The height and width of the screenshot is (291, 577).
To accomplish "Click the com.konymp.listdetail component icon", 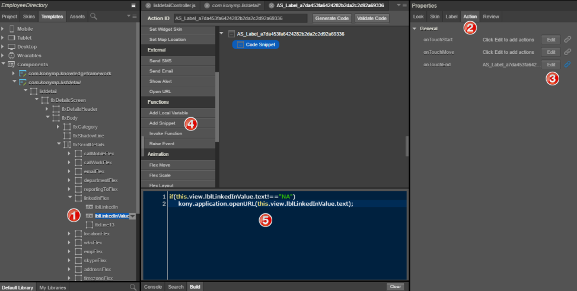I will (x=23, y=82).
